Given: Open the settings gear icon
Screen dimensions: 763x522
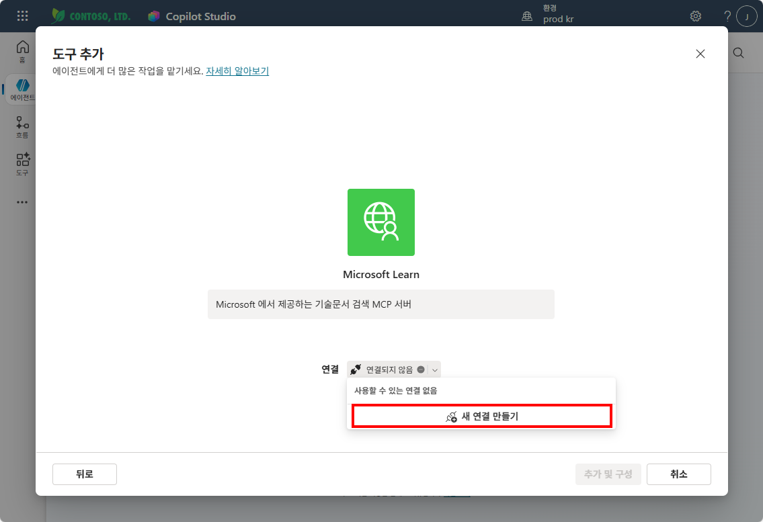Looking at the screenshot, I should (x=696, y=16).
